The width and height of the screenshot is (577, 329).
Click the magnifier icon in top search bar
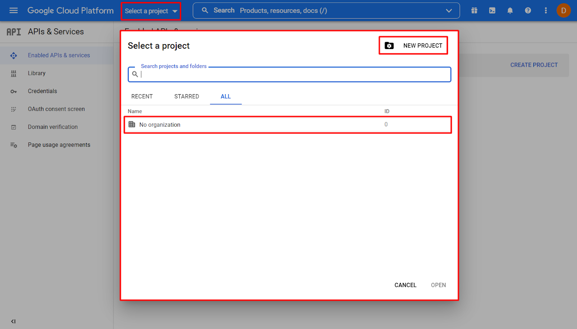pos(205,10)
